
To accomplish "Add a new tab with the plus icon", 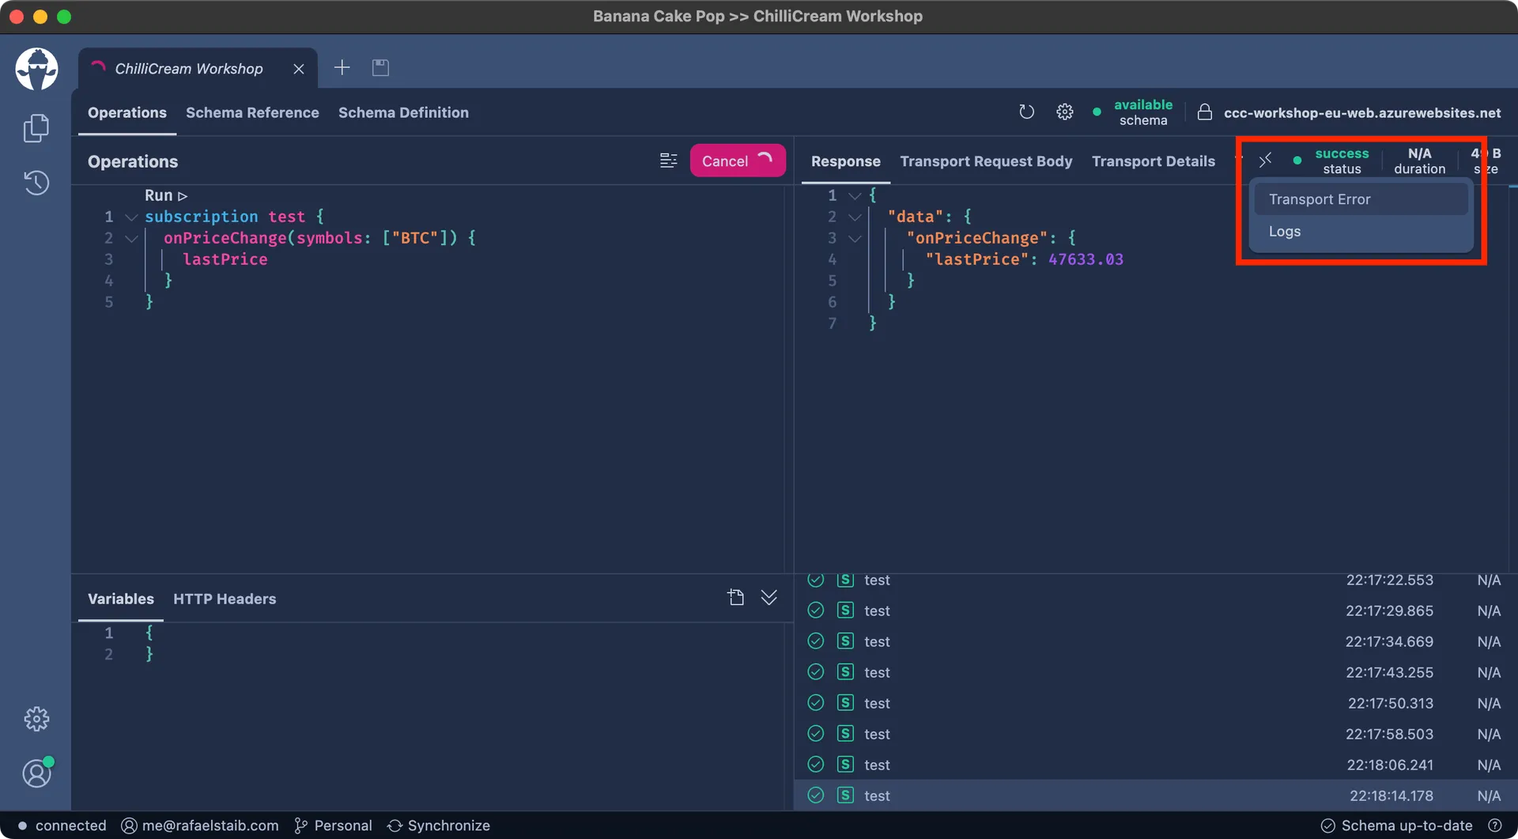I will click(x=342, y=68).
